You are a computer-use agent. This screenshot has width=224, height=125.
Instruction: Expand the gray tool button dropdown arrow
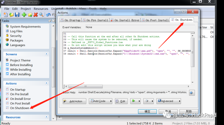click(152, 101)
